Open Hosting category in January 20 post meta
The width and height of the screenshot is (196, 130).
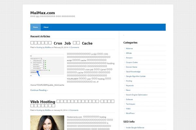coord(39,110)
